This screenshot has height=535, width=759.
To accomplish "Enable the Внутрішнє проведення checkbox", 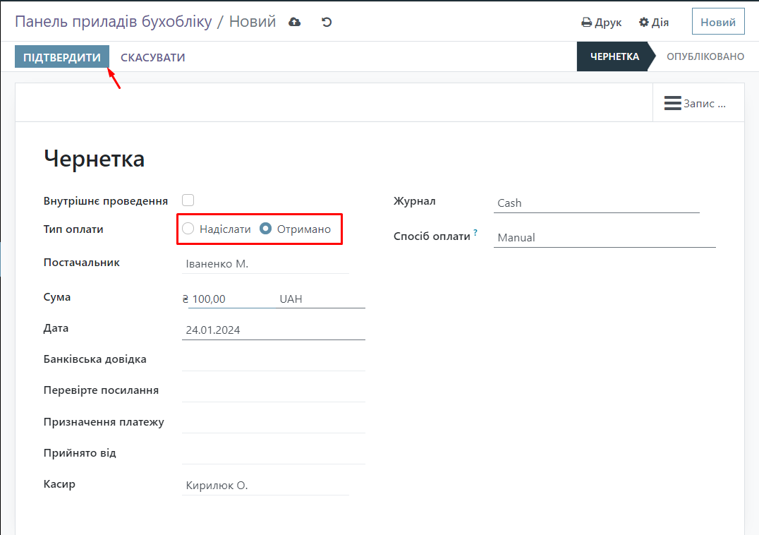I will pos(188,200).
